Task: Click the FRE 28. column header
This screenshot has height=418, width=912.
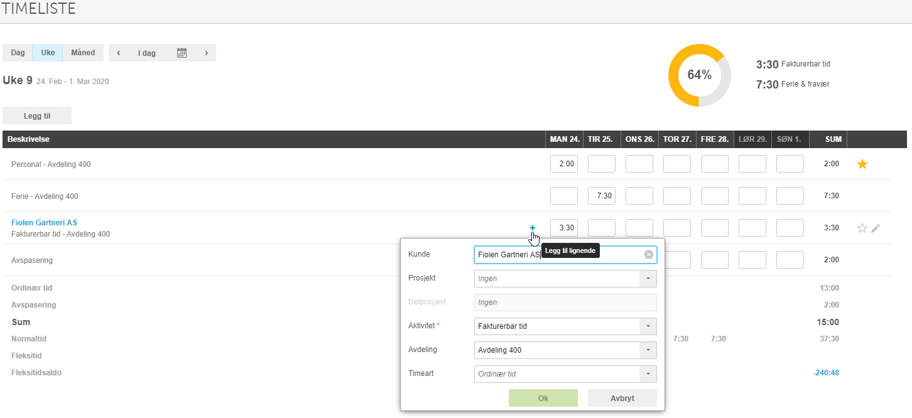Action: click(x=715, y=139)
